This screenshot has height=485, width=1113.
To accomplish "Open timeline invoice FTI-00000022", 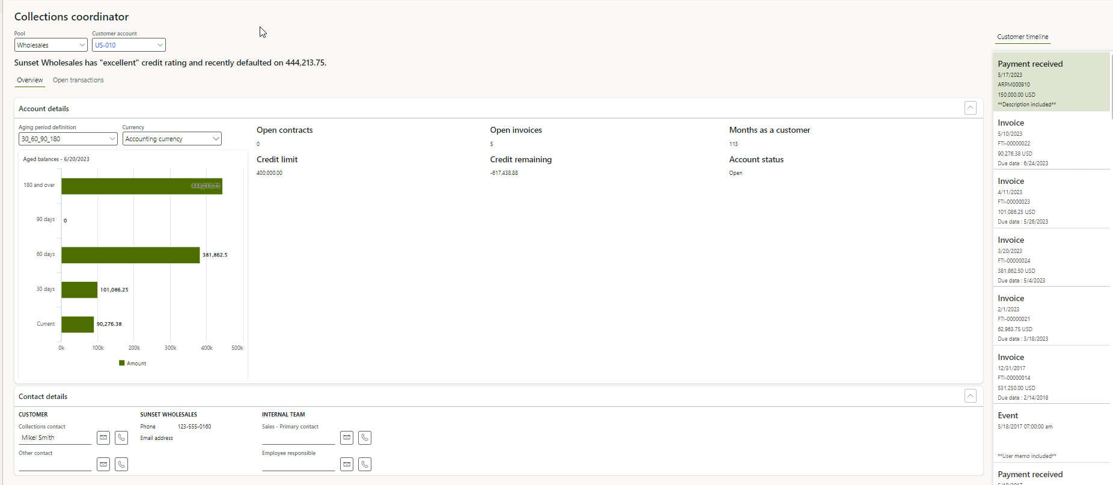I will tap(1051, 142).
